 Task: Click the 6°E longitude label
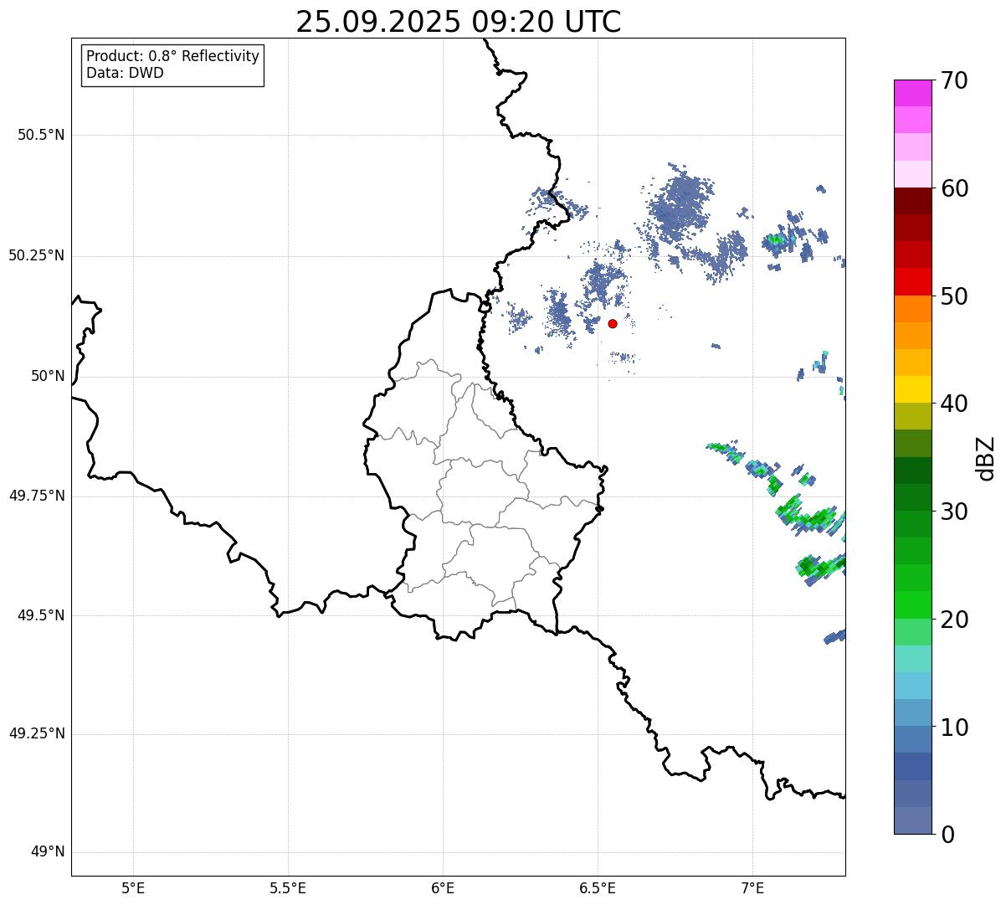pyautogui.click(x=443, y=888)
